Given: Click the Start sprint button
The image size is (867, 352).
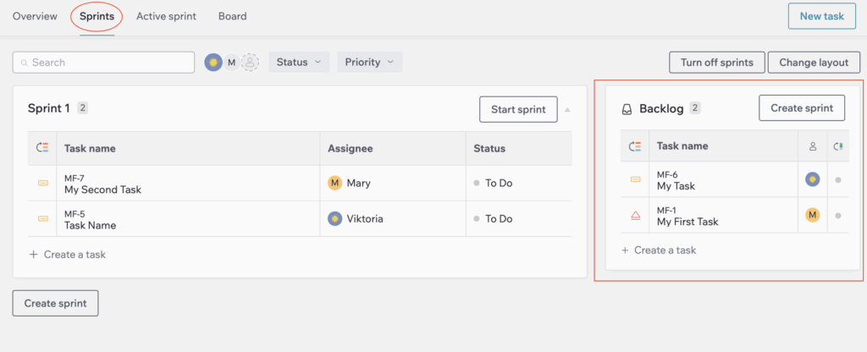Looking at the screenshot, I should tap(518, 109).
